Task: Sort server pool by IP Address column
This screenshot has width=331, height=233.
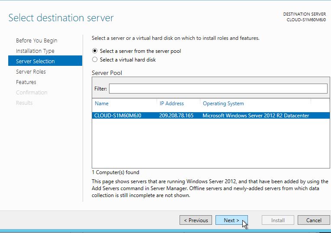Action: (x=172, y=104)
